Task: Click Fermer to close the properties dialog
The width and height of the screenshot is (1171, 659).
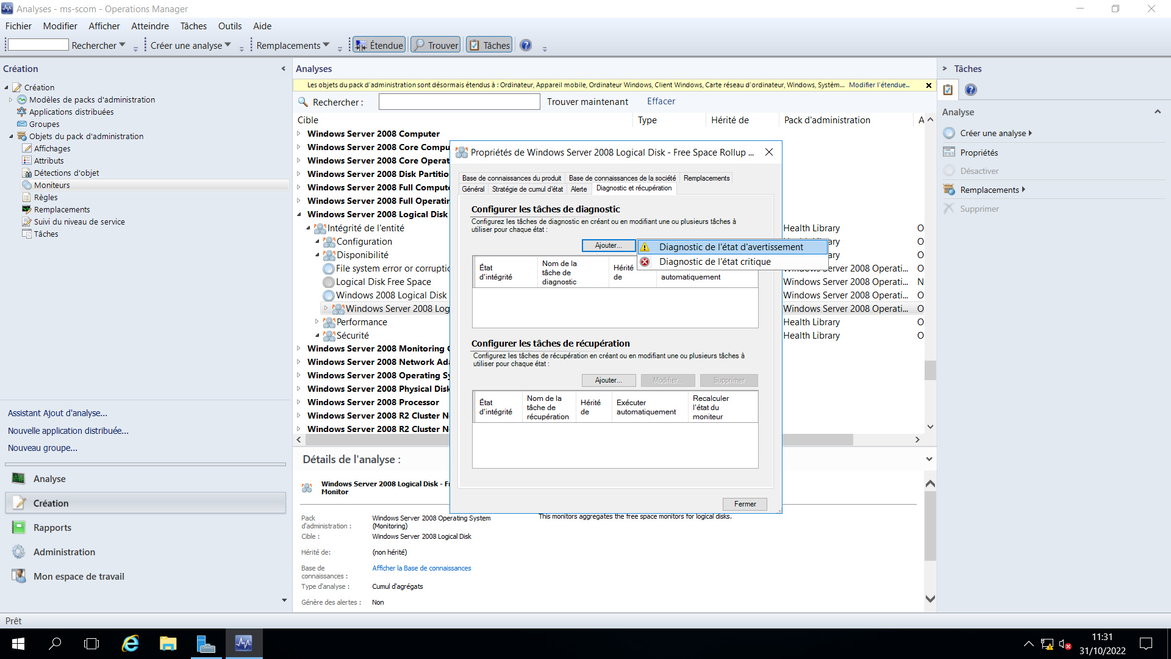Action: coord(745,503)
